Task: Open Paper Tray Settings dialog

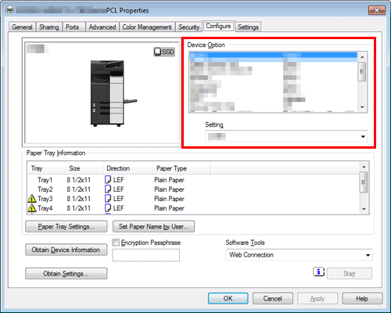Action: 66,226
